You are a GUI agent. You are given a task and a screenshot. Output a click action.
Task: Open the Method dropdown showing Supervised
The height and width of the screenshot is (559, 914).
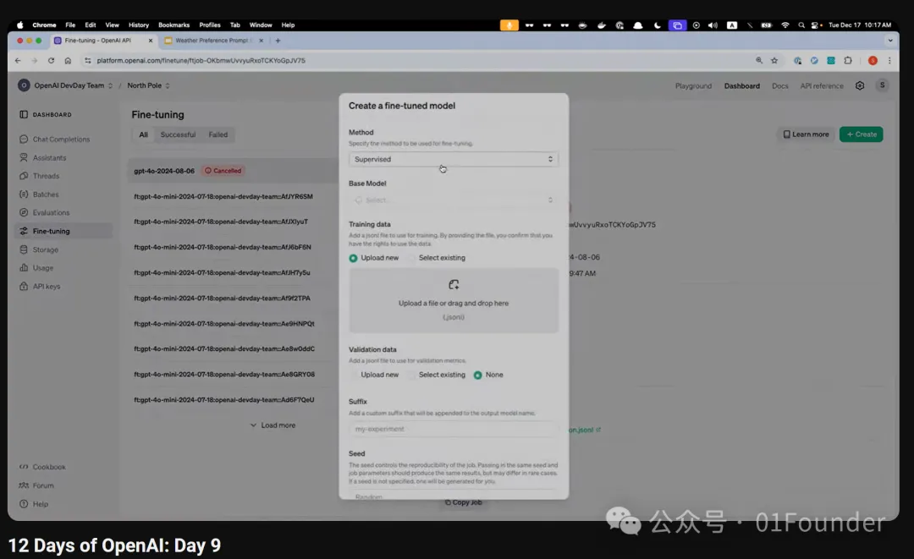point(454,159)
